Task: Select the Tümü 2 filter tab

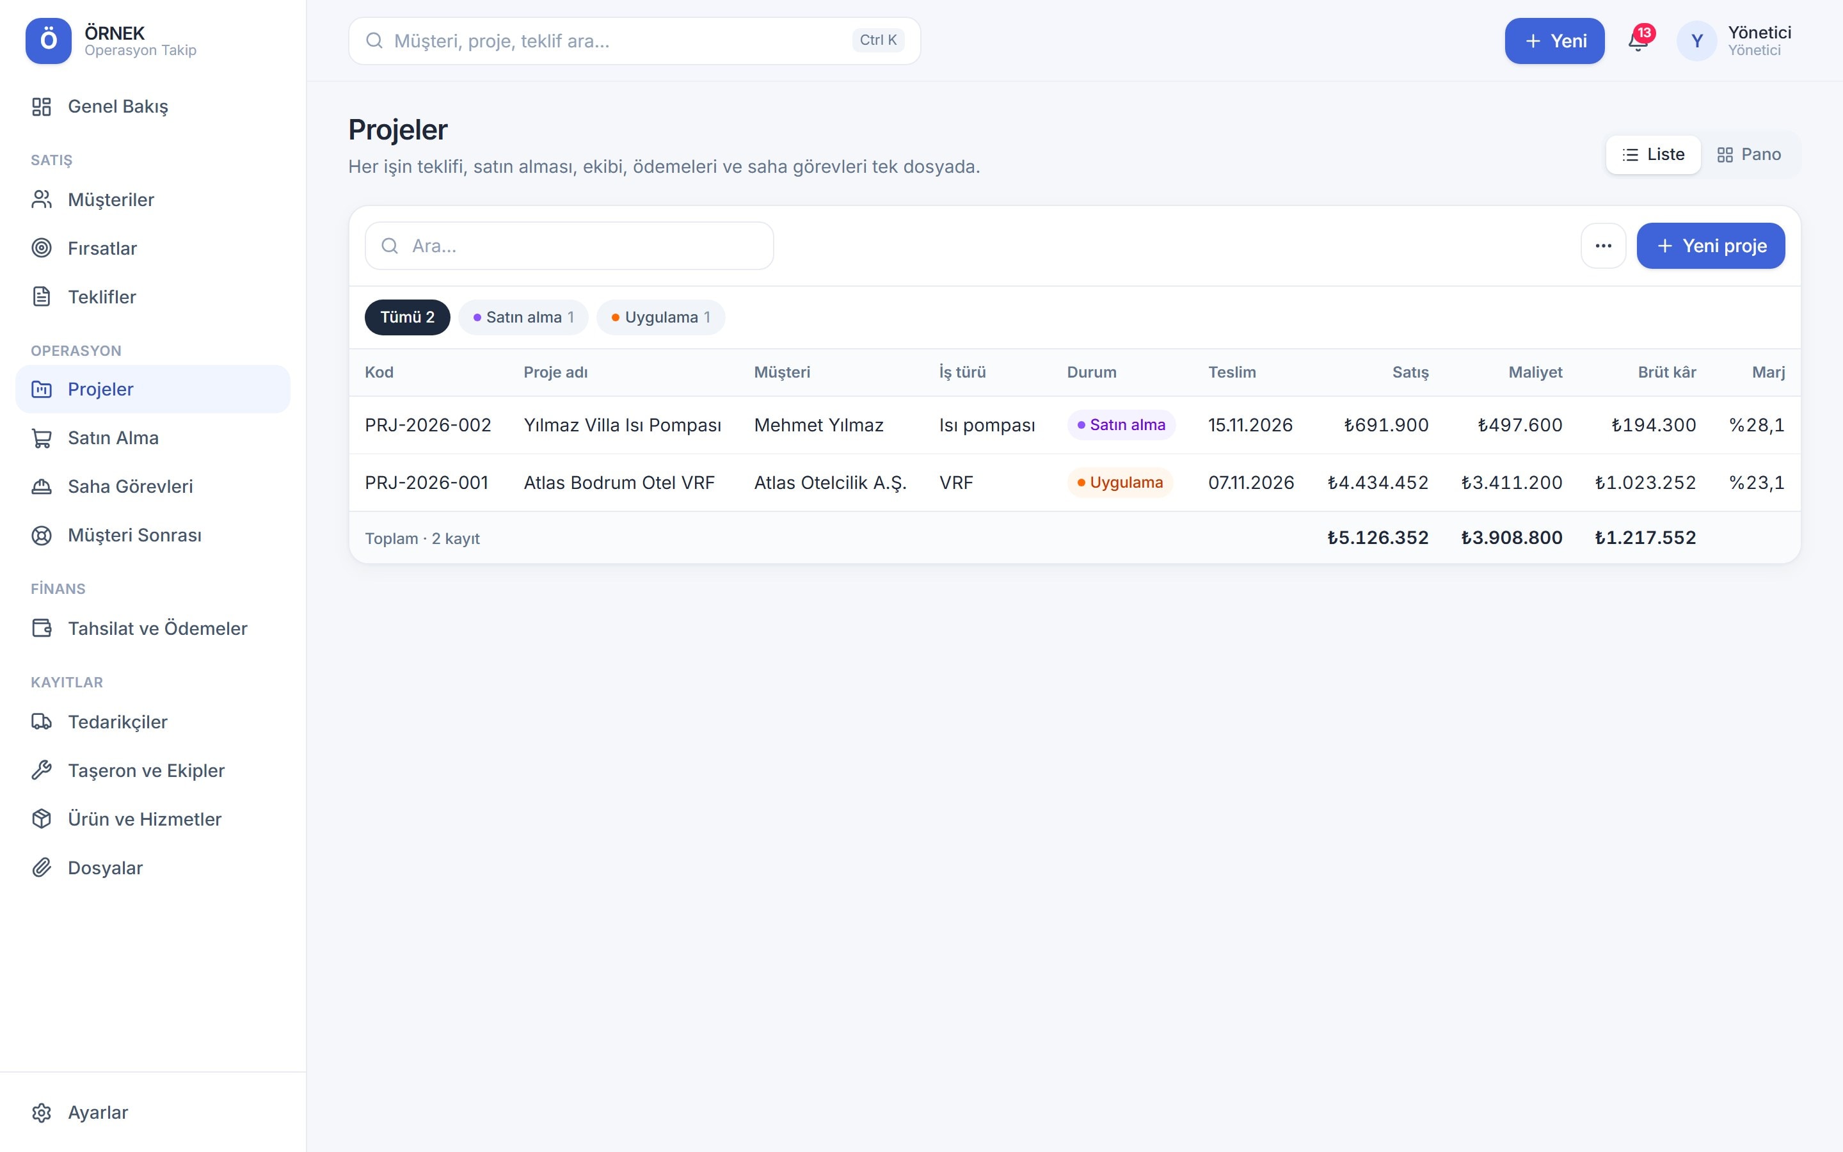Action: tap(408, 317)
